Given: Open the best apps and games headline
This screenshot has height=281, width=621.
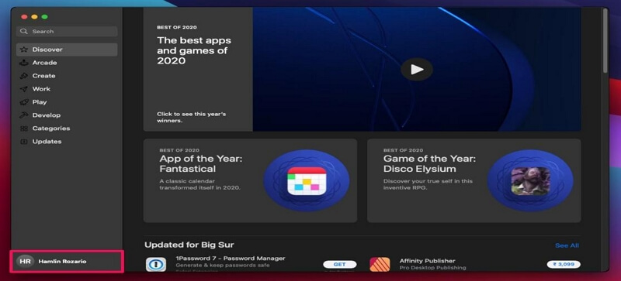Looking at the screenshot, I should pyautogui.click(x=193, y=50).
